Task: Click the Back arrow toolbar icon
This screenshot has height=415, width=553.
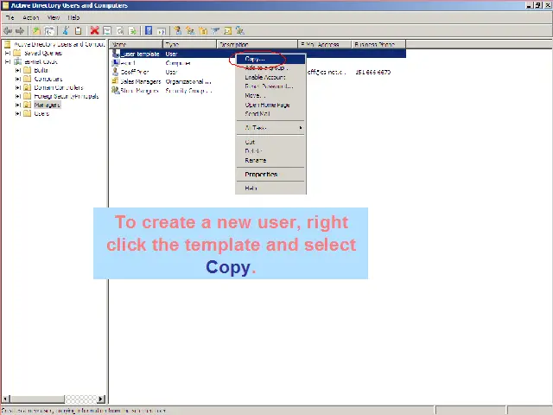Action: coord(8,31)
